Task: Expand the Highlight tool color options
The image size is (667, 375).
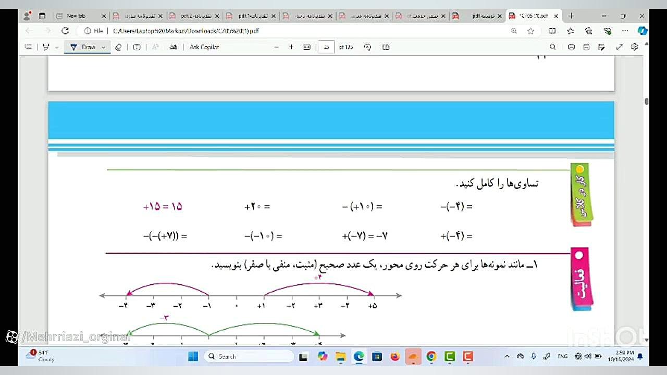Action: (57, 47)
